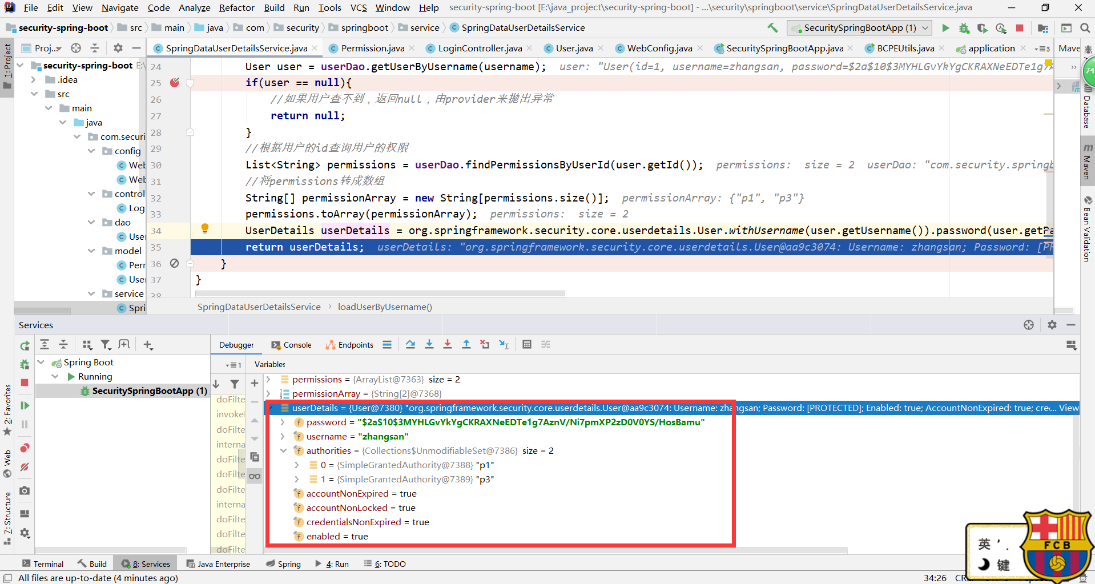Close the SpringDataUserDetailsService.java tab
The height and width of the screenshot is (584, 1095).
(315, 48)
